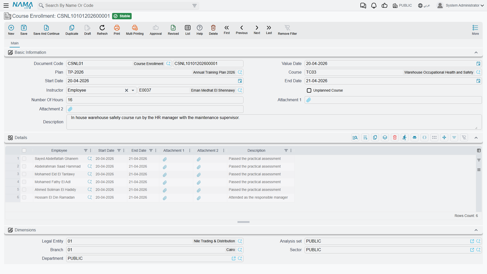Collapse the Basic Information section
Screen dimensions: 487x274
click(x=476, y=53)
